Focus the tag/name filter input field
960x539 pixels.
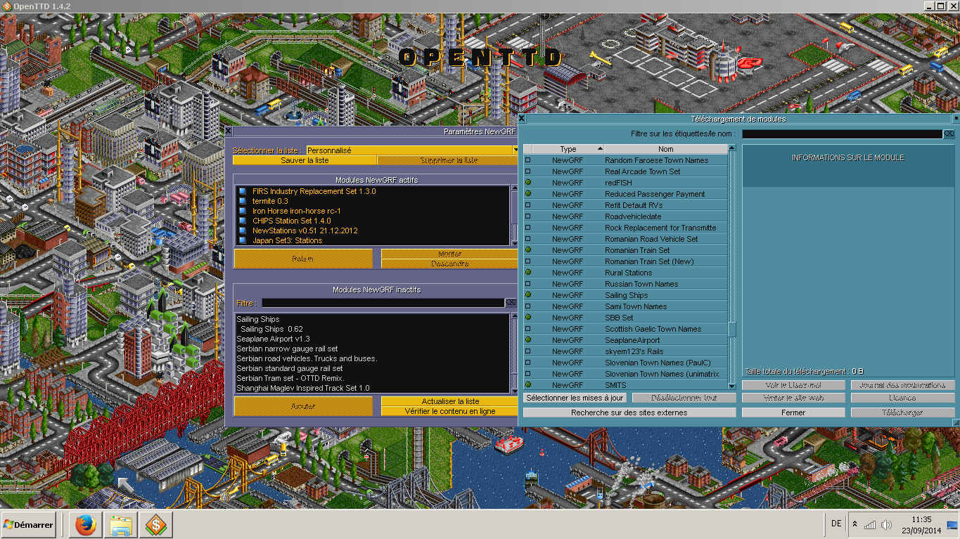pos(842,134)
